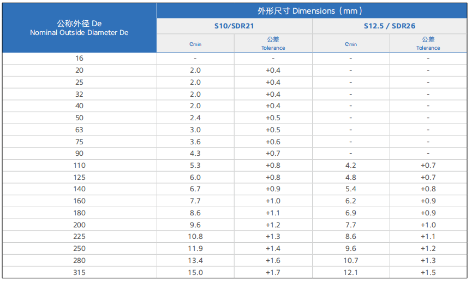Select SDR21 emin value "15.0" in row 315
The image size is (472, 281).
pos(195,273)
